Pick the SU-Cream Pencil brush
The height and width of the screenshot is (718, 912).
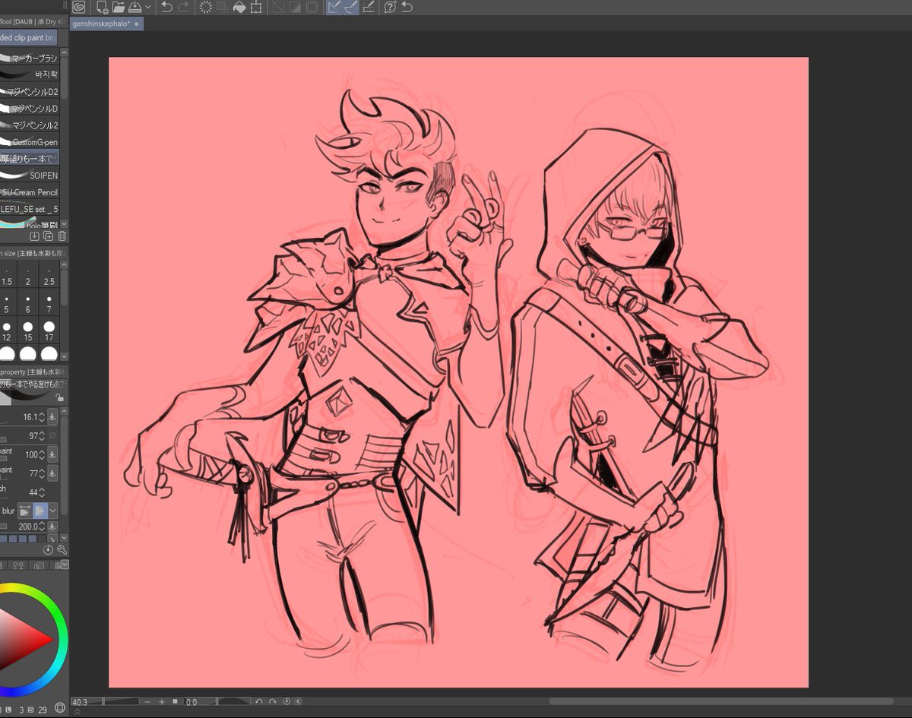point(30,191)
